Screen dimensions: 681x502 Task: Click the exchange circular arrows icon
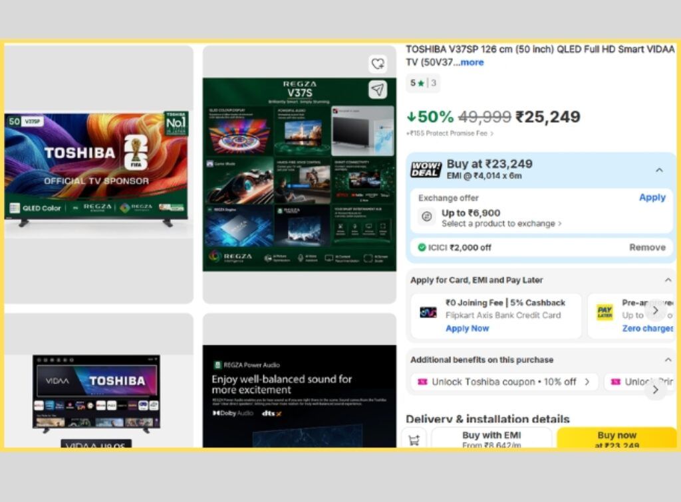tap(427, 216)
